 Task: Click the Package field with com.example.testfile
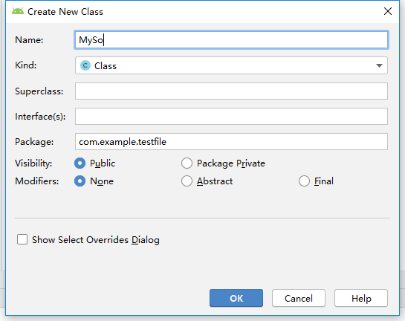click(x=231, y=141)
